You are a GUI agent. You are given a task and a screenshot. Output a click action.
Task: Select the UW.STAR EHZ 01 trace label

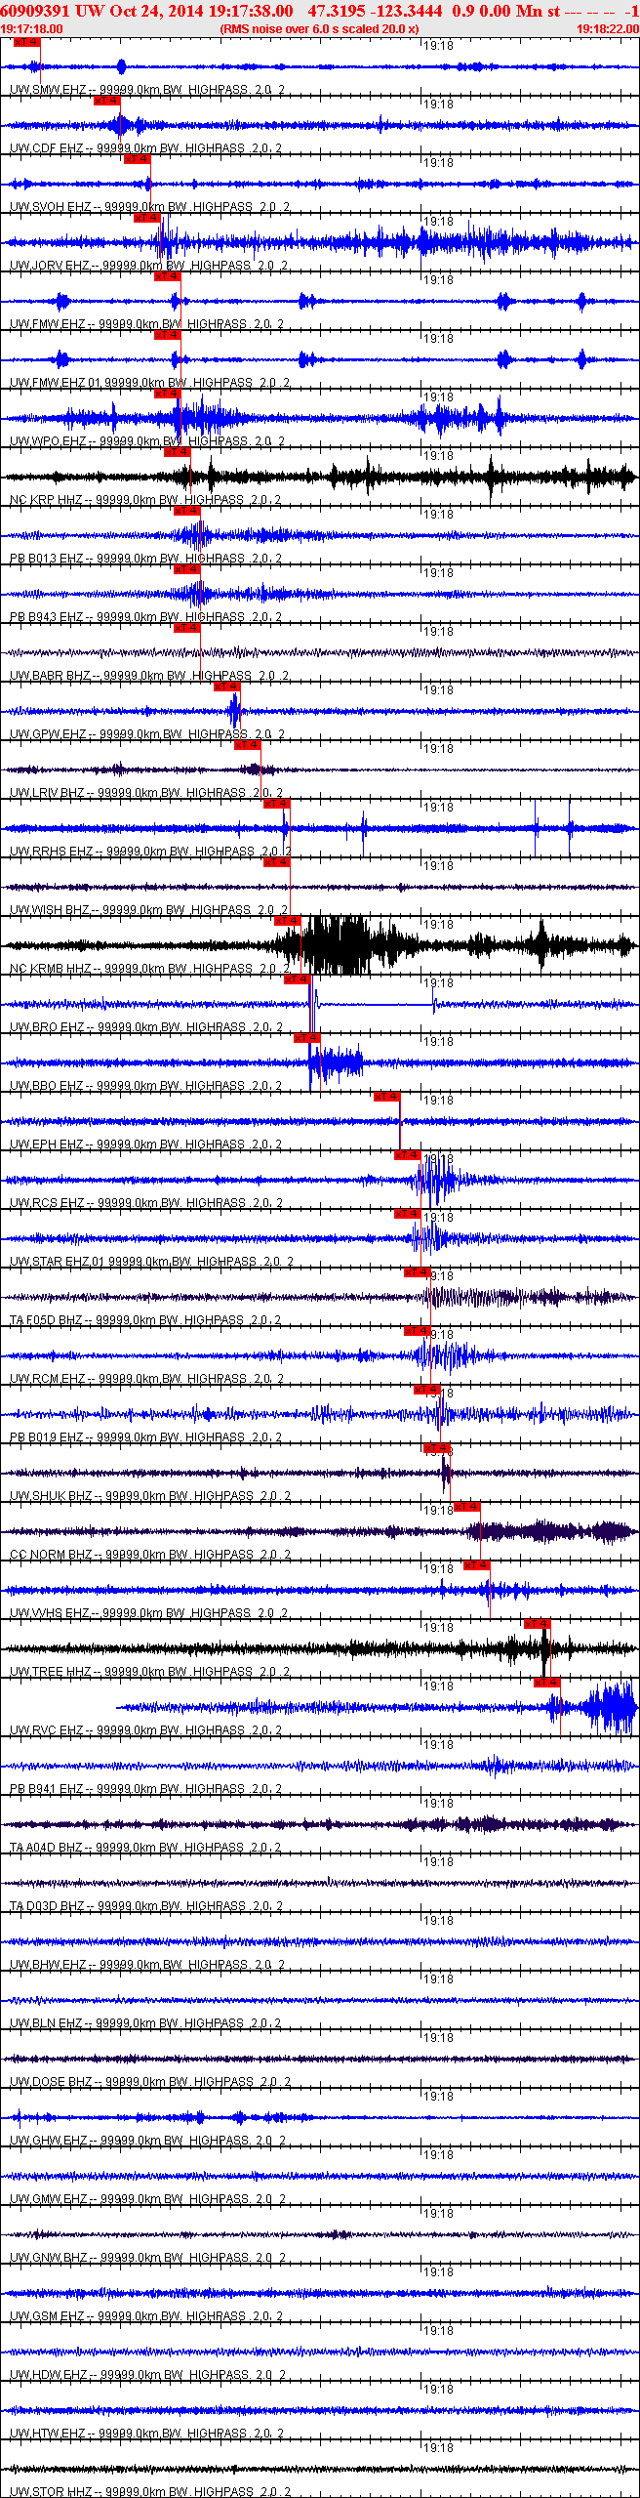click(x=152, y=1262)
